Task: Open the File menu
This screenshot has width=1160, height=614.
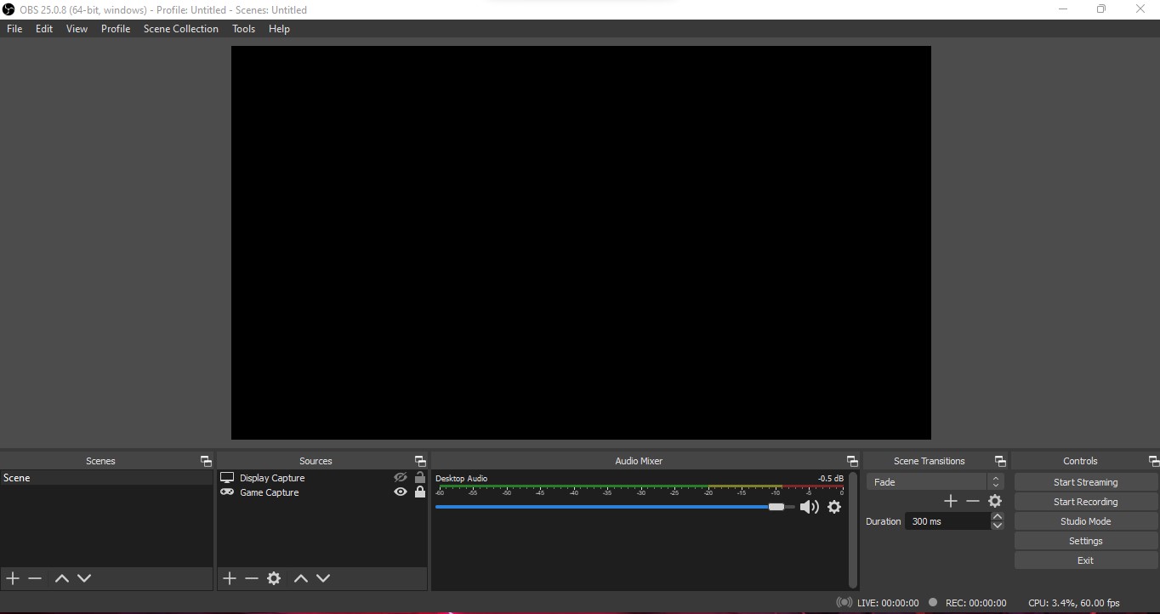Action: pyautogui.click(x=14, y=29)
